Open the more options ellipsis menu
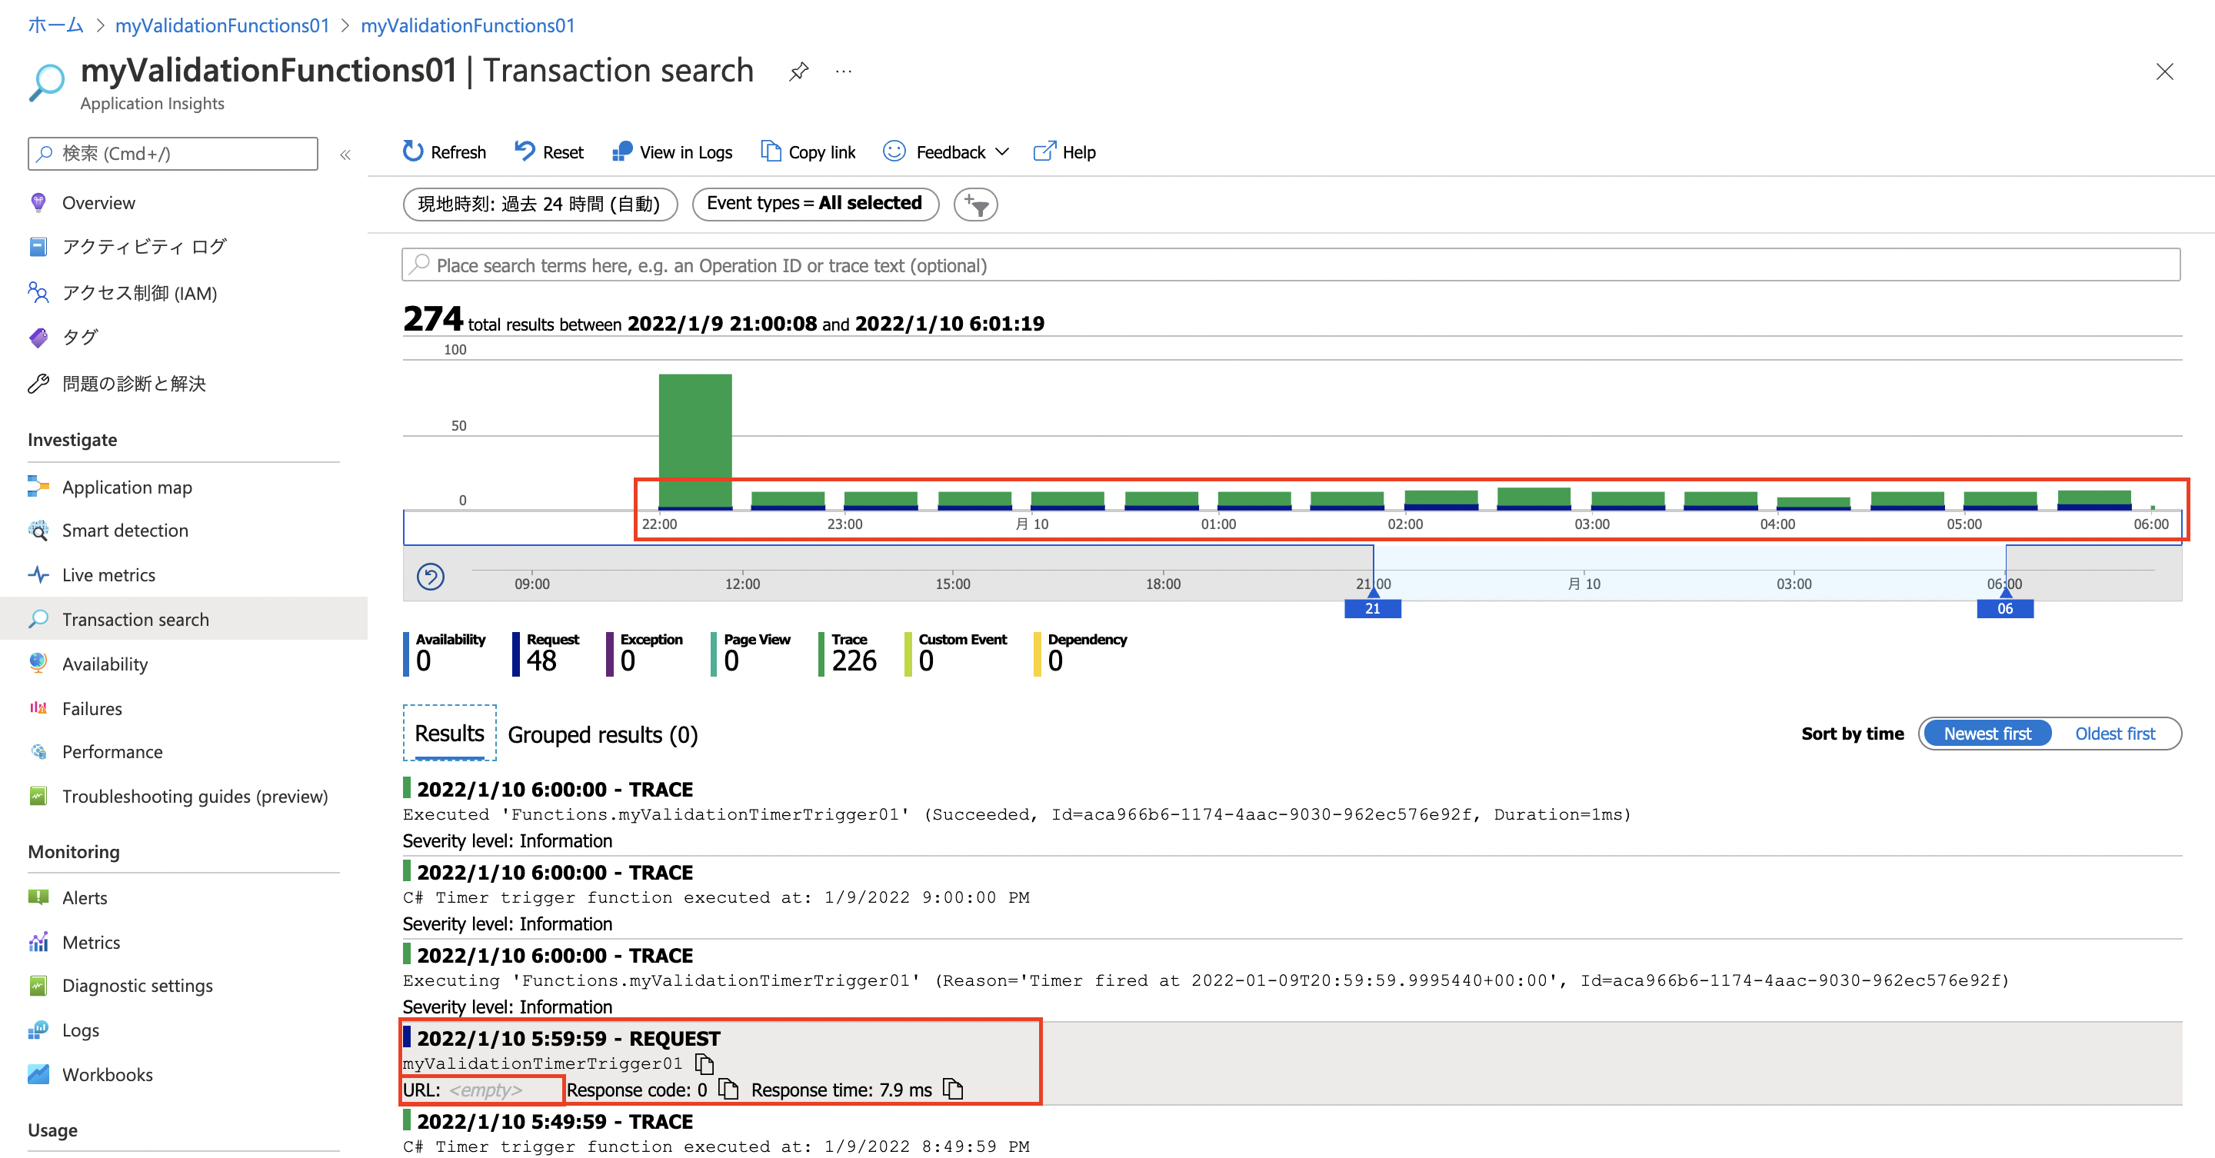This screenshot has width=2215, height=1158. coord(844,72)
